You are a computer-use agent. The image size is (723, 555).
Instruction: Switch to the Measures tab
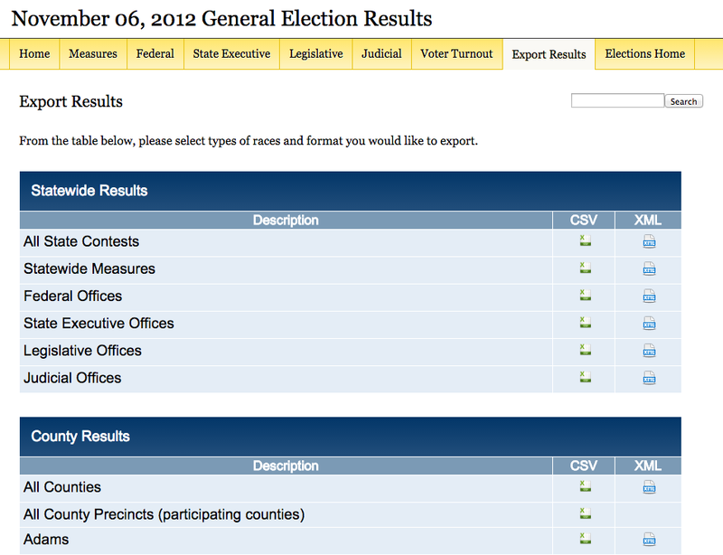point(93,54)
